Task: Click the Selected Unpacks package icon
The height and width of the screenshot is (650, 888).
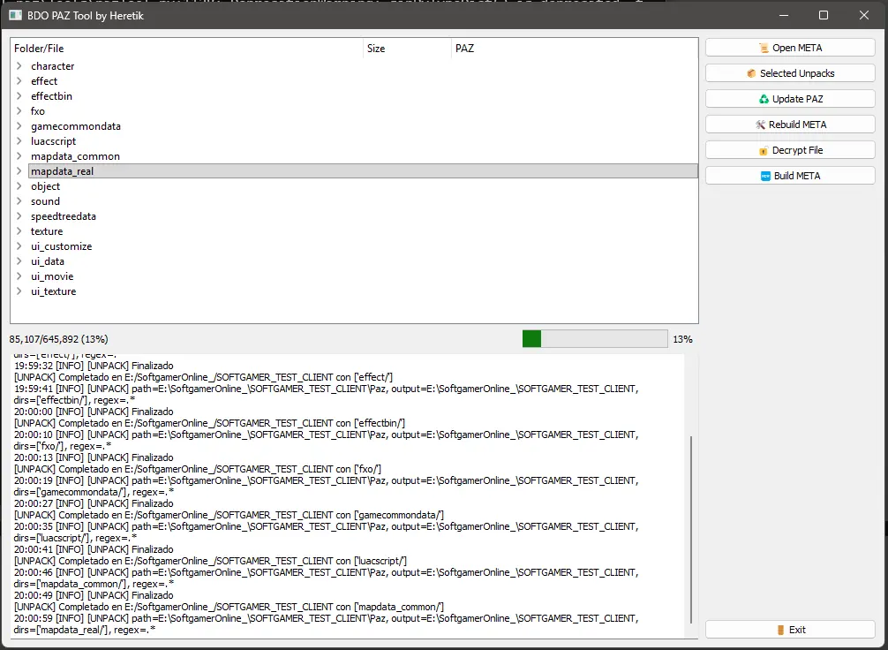Action: click(751, 73)
